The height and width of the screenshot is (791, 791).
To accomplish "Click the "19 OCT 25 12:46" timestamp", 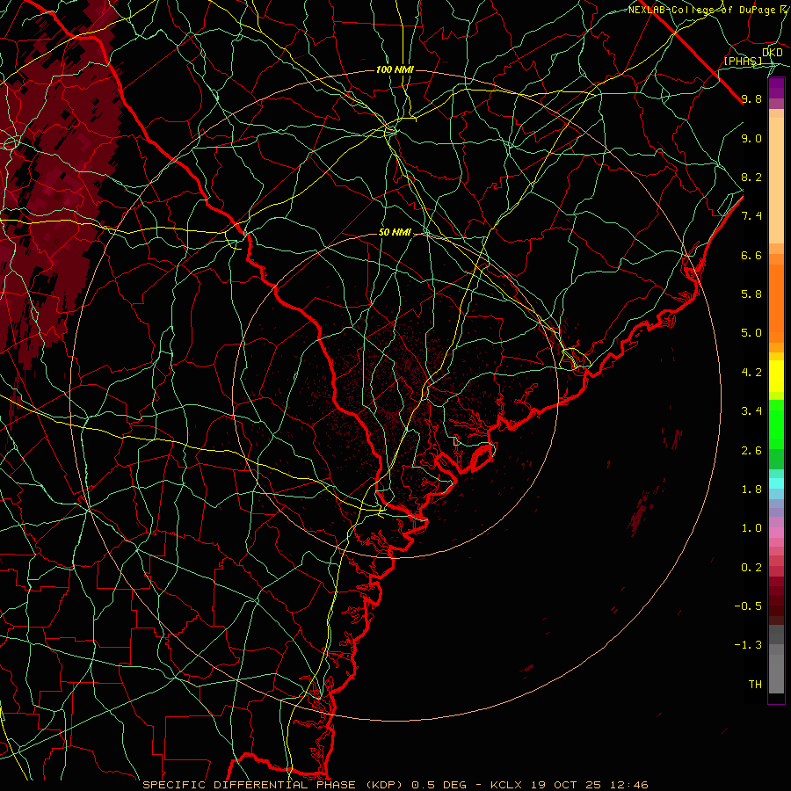I will [590, 785].
